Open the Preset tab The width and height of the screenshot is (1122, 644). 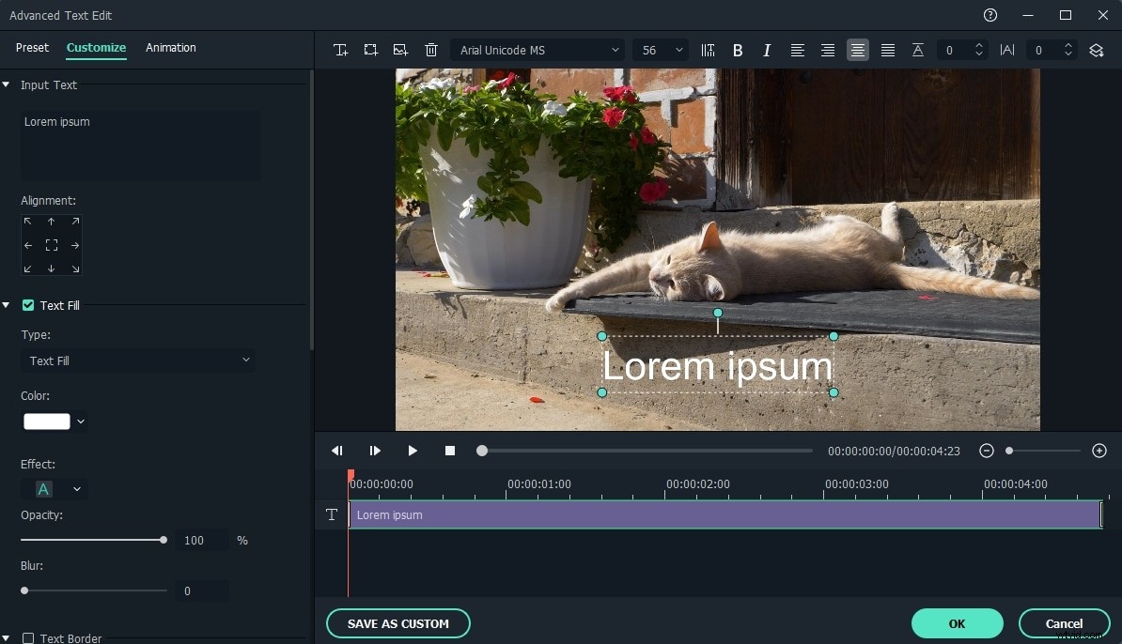(x=32, y=48)
